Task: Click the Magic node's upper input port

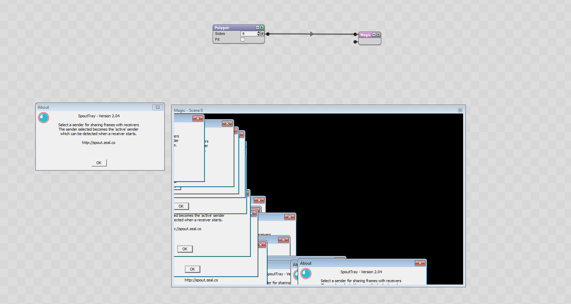Action: point(356,34)
